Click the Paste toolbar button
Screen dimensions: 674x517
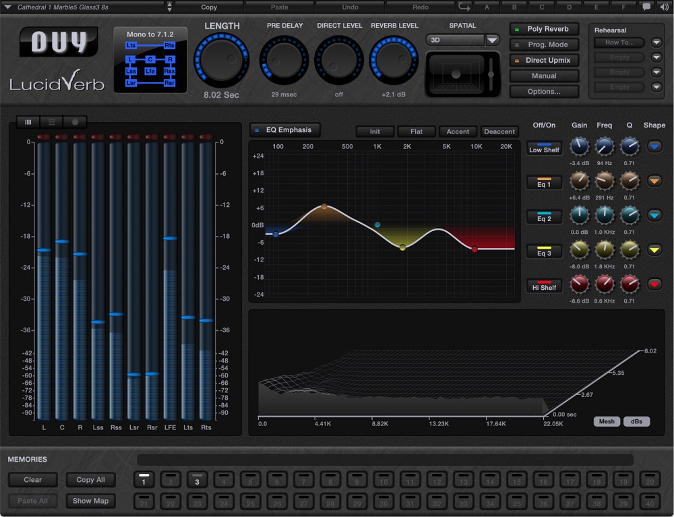click(x=280, y=7)
